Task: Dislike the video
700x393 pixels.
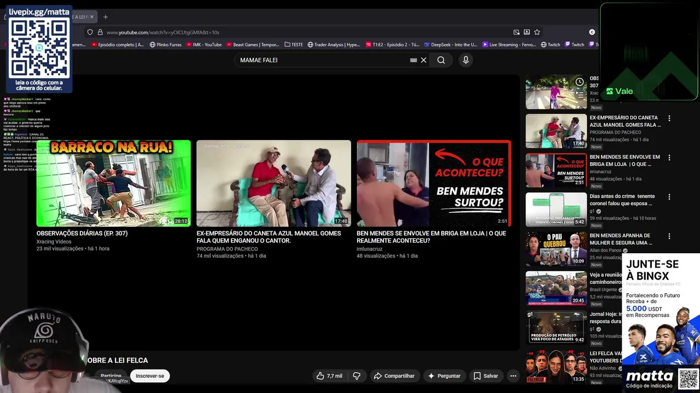Action: [357, 376]
